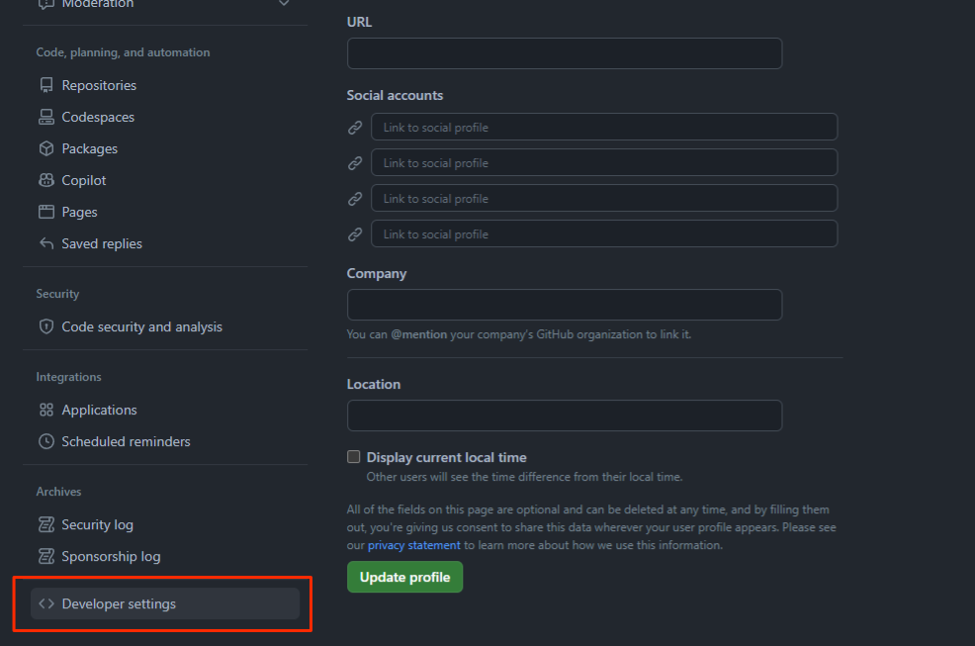This screenshot has width=975, height=646.
Task: Click the Applications grid icon
Action: (x=46, y=410)
